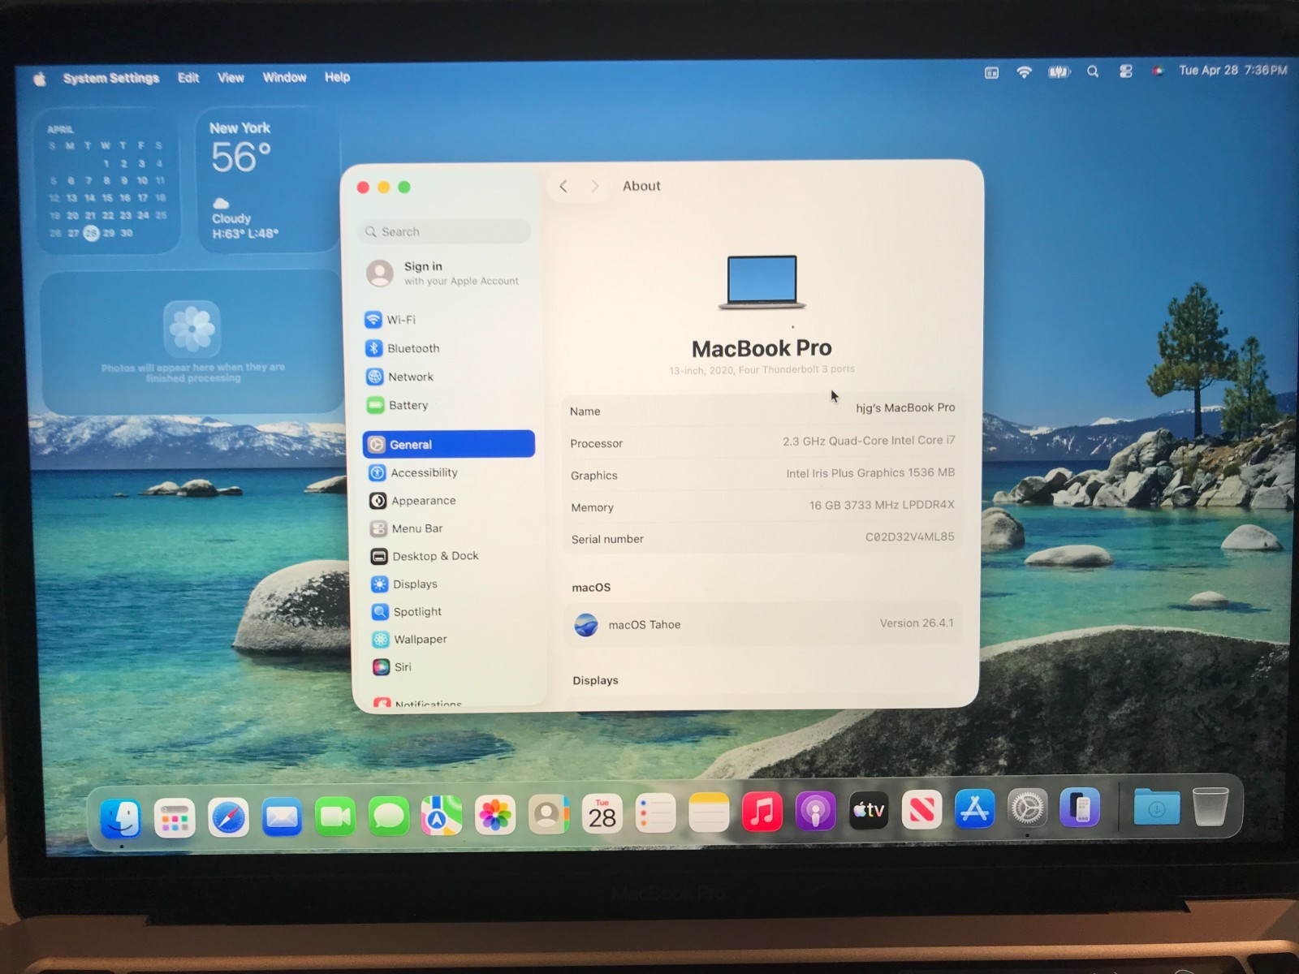Open Maps from the Dock

click(x=442, y=815)
